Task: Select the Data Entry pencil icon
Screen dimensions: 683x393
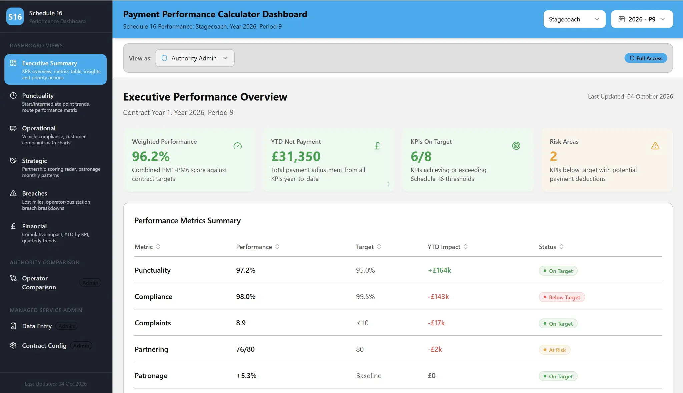Action: 13,326
